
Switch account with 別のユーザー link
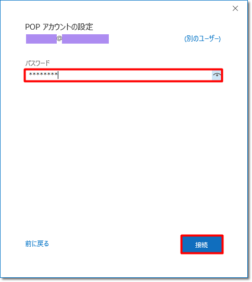click(202, 38)
